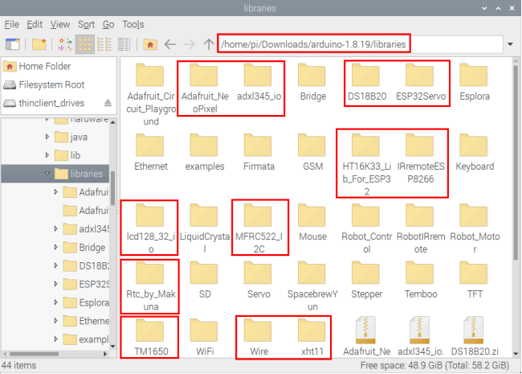Click the path bar address field
Image resolution: width=522 pixels, height=374 pixels.
(x=361, y=44)
